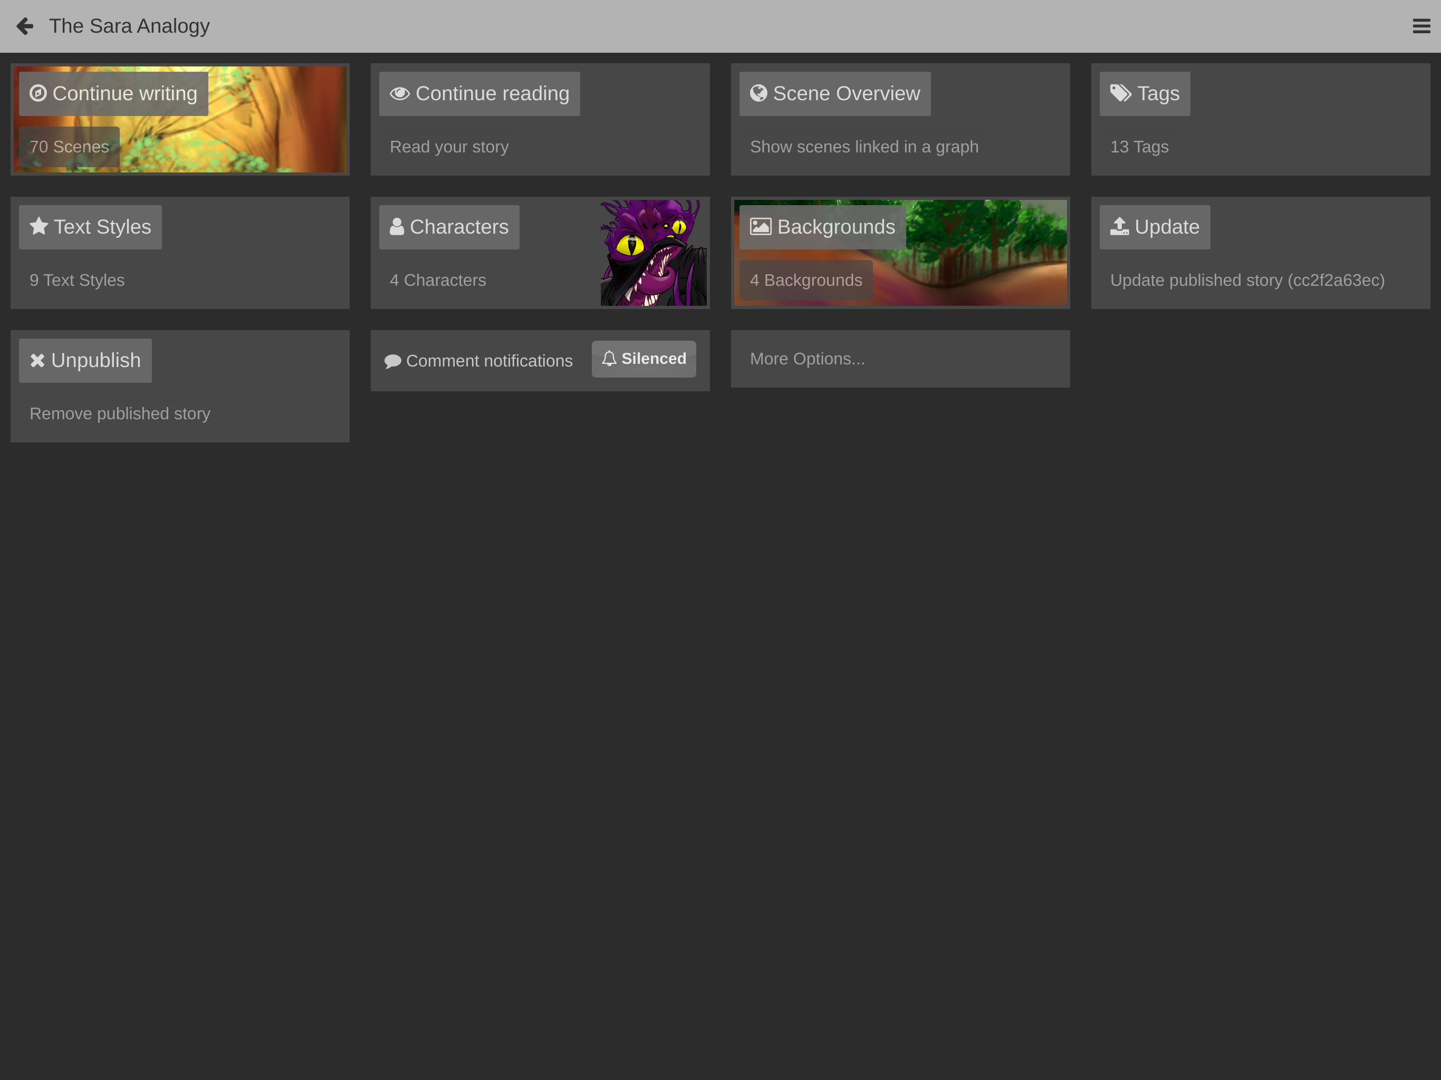Image resolution: width=1441 pixels, height=1080 pixels.
Task: Click 'Remove published story' text
Action: click(x=120, y=413)
